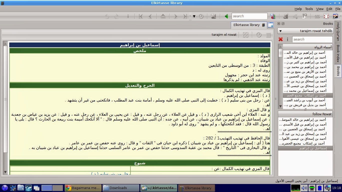Viewport: 342px width, 192px height.
Task: Click the add bookmark icon with plus
Action: [305, 16]
